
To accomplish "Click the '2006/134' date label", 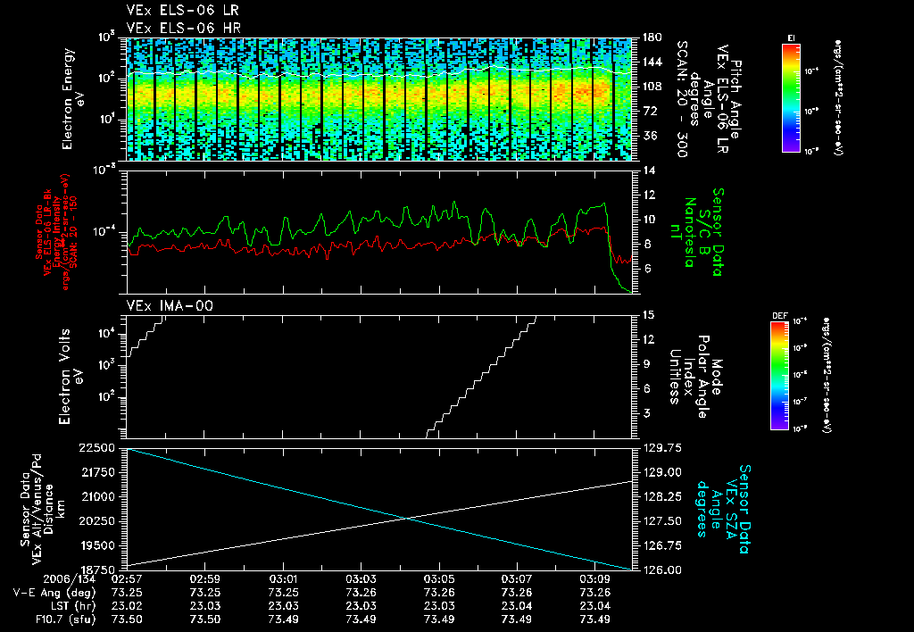I will [x=70, y=579].
